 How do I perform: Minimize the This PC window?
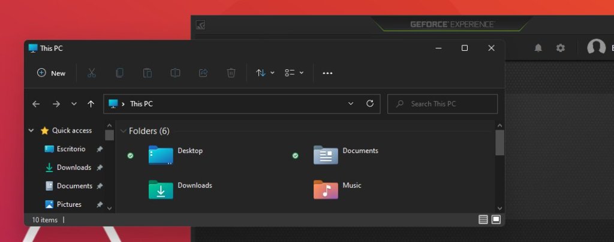[438, 48]
